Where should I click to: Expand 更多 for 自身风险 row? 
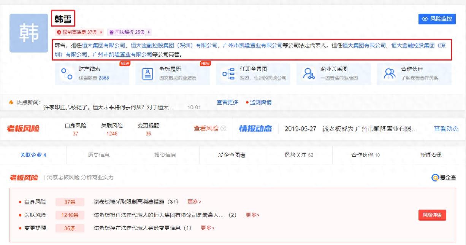click(194, 202)
